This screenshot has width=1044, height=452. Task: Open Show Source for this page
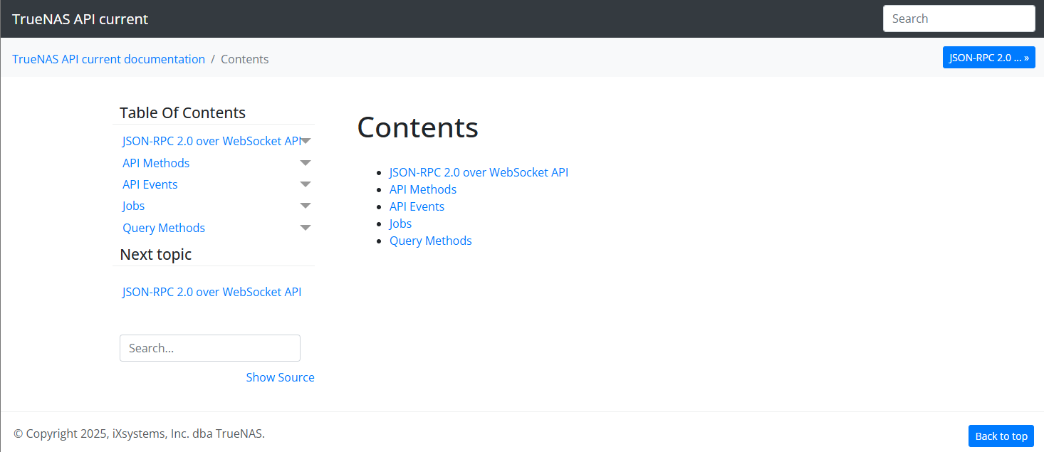click(x=280, y=377)
